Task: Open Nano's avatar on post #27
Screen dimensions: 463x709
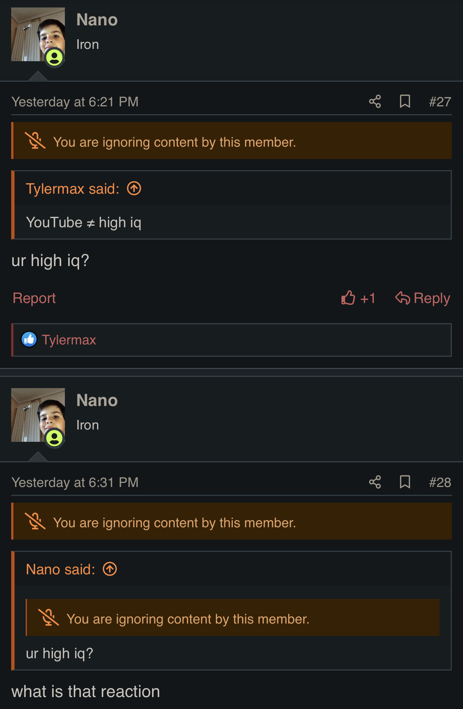Action: [x=38, y=34]
